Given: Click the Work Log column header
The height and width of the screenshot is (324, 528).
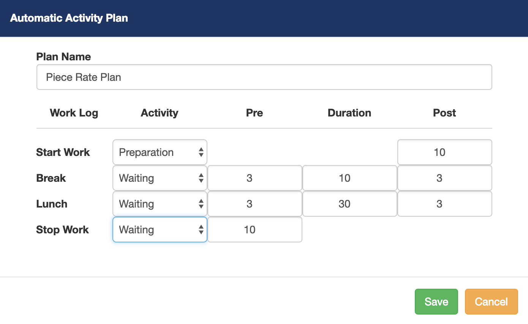Looking at the screenshot, I should point(74,113).
